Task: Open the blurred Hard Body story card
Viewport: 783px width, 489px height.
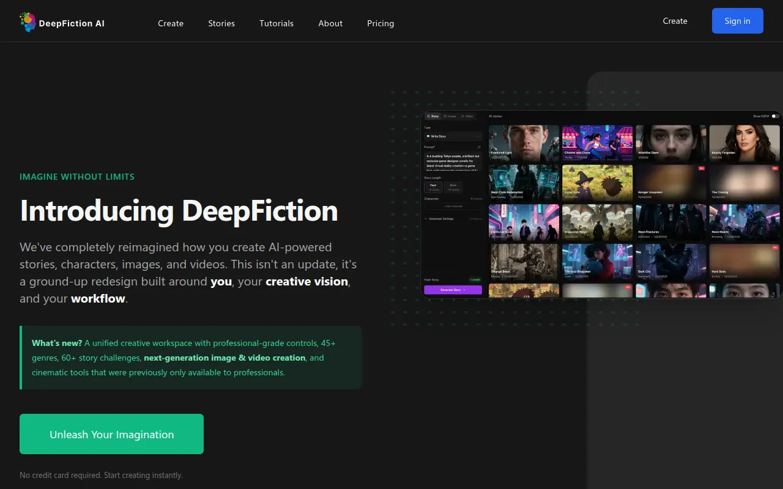Action: click(744, 262)
